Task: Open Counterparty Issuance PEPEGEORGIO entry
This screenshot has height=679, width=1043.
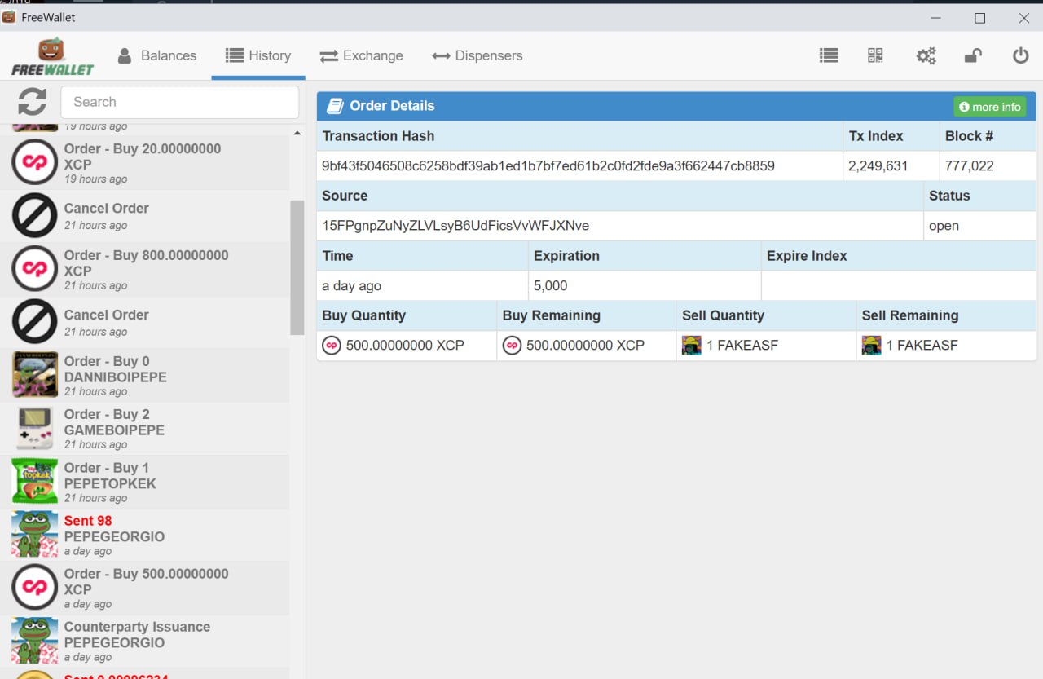Action: pyautogui.click(x=144, y=641)
